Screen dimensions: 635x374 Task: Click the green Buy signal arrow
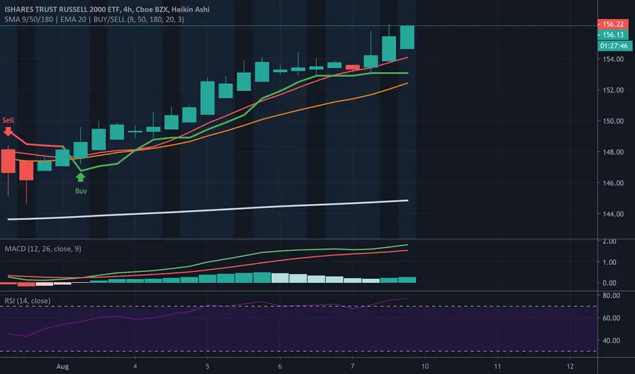point(80,177)
